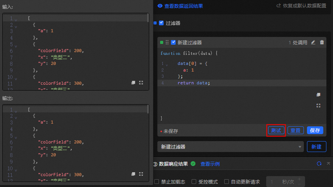Screen dimensions: 333x187
Task: Click the drag handle of 新建过滤器 filter
Action: click(167, 42)
